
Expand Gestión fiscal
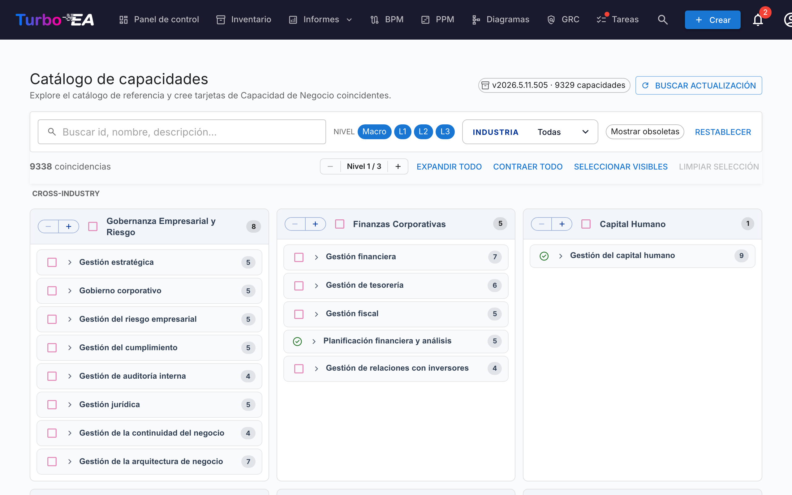[x=316, y=314]
